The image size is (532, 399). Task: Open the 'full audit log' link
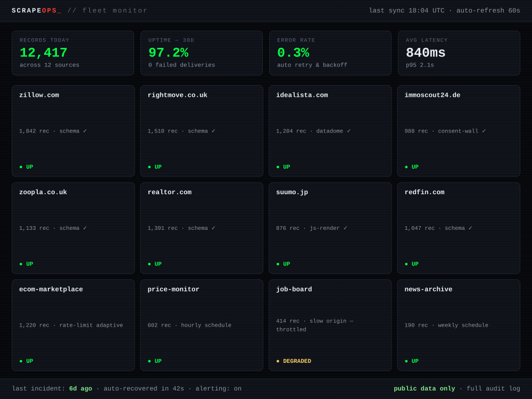click(x=493, y=388)
